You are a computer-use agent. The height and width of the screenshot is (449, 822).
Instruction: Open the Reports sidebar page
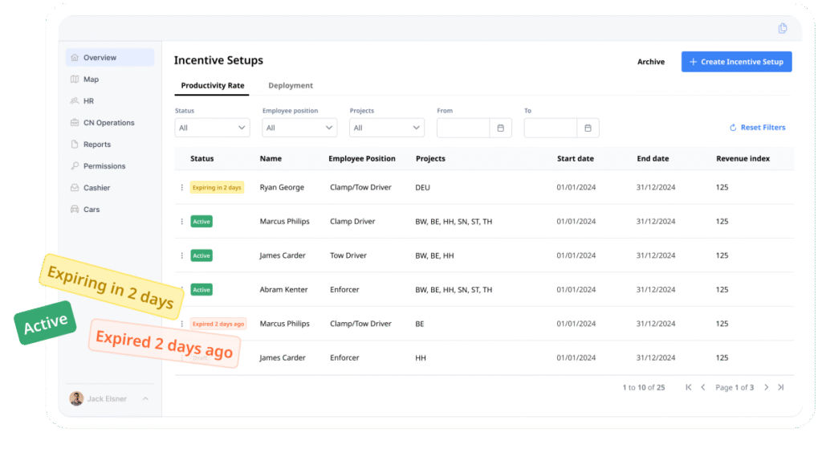click(96, 145)
